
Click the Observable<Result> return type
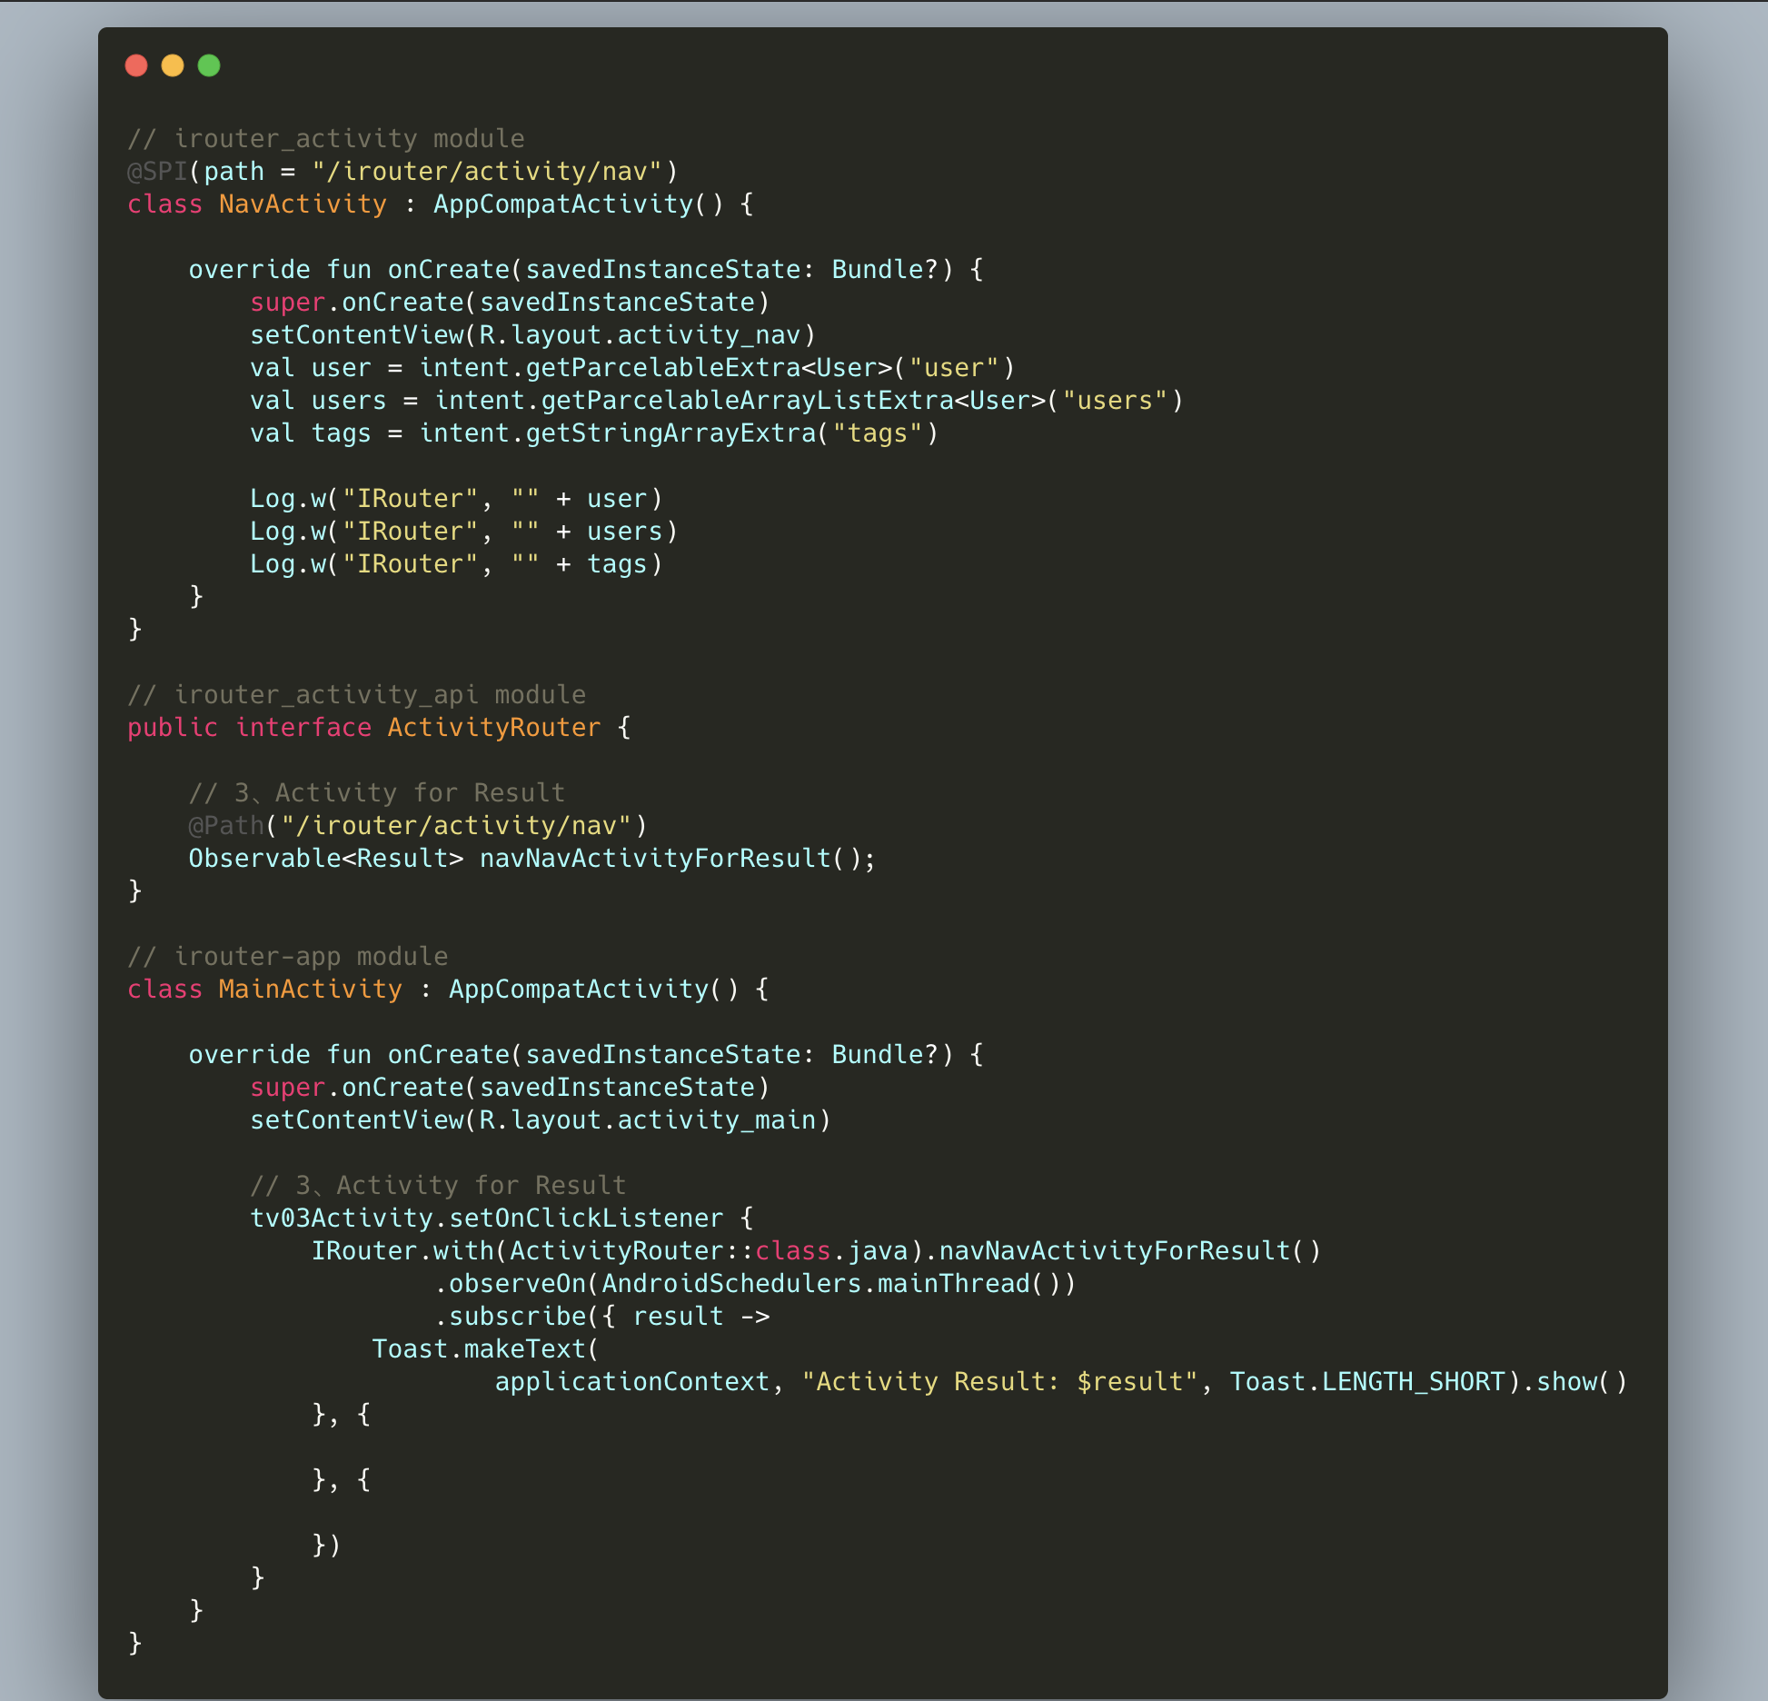325,858
